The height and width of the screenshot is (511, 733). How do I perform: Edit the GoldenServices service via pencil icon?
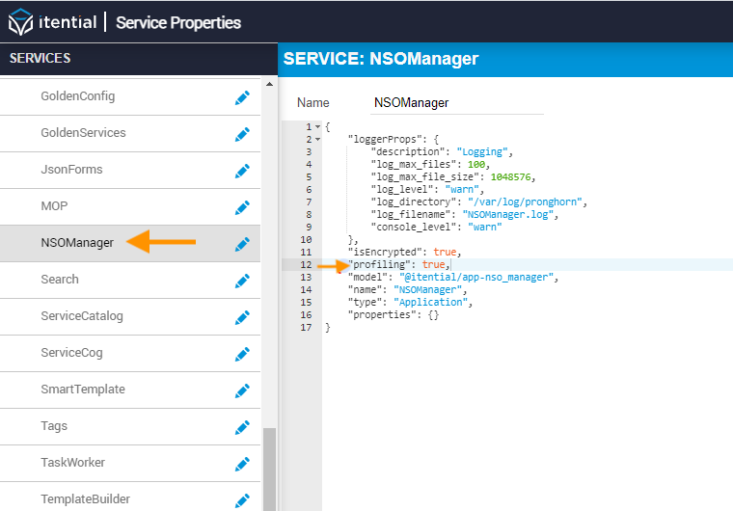coord(242,134)
